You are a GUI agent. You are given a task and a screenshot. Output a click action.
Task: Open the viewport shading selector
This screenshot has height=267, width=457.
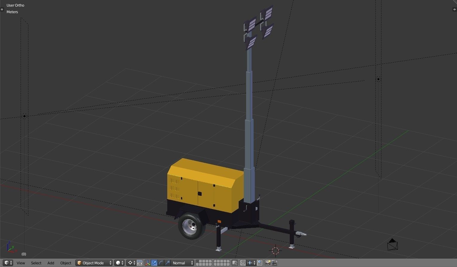[119, 263]
